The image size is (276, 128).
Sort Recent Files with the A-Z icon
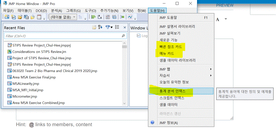(x=100, y=27)
